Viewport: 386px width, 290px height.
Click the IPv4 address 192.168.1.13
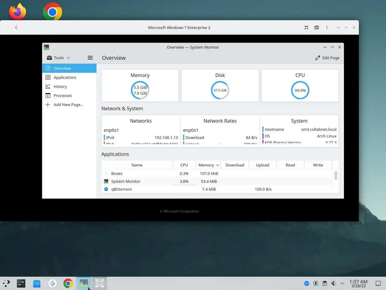click(166, 137)
